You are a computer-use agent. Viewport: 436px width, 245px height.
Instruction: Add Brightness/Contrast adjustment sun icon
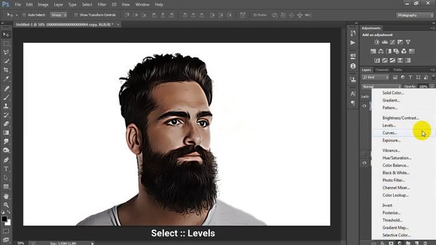(x=377, y=42)
